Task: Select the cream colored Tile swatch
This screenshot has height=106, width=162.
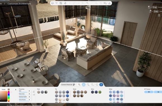Action: pos(60,100)
